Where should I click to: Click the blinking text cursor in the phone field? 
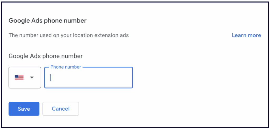tap(51, 78)
